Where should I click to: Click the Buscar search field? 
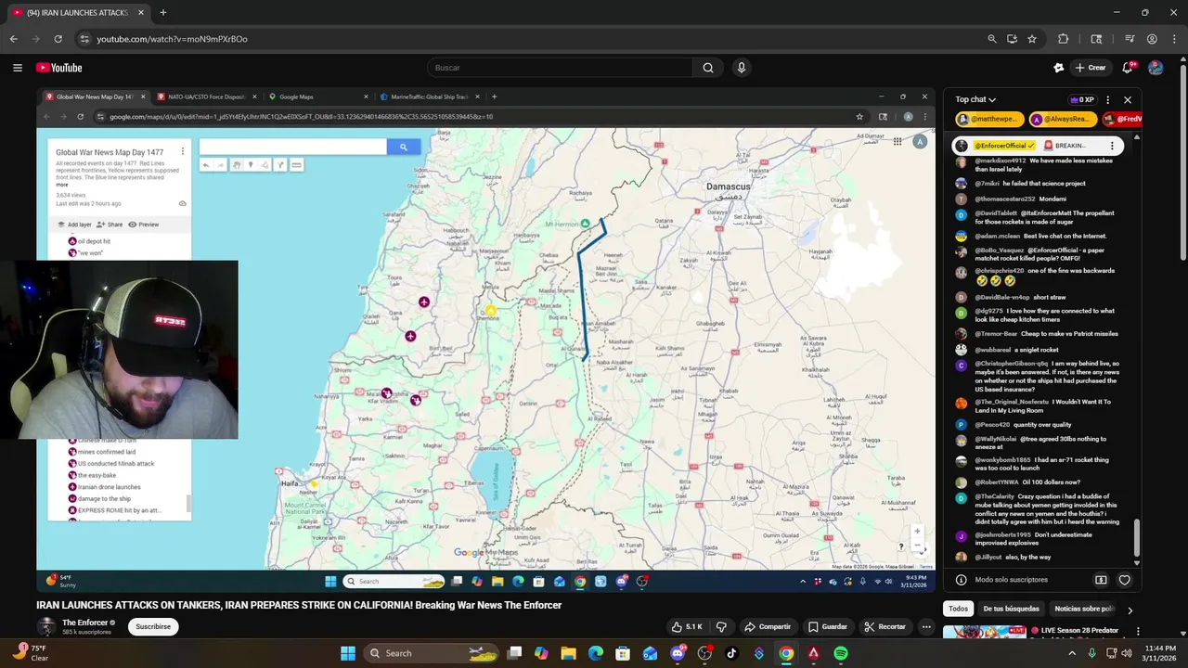coord(560,68)
